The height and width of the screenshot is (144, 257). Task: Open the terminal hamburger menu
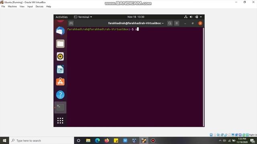tap(177, 23)
